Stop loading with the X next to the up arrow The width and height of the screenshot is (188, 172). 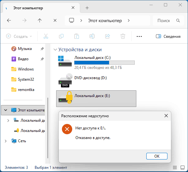tap(55, 20)
